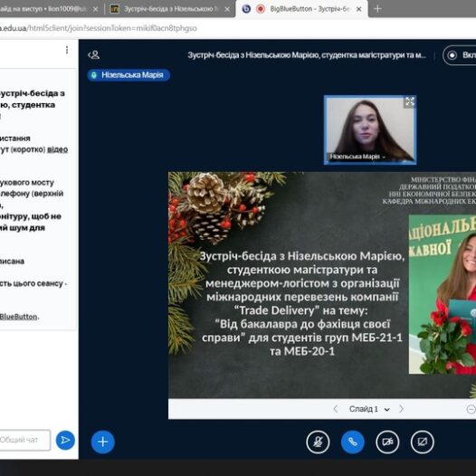Click the meeting title Зустріч-бесіда з Нізельською
Image resolution: width=476 pixels, height=476 pixels.
pos(307,55)
